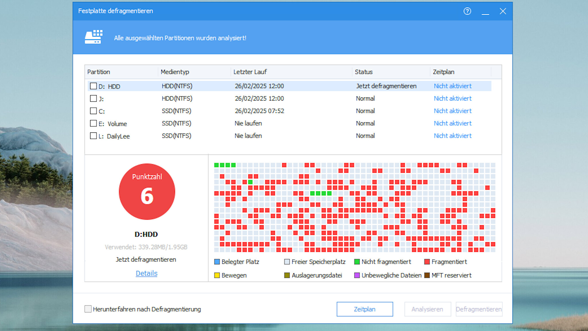Open the Details link below D:HDD
This screenshot has height=331, width=588.
(146, 273)
